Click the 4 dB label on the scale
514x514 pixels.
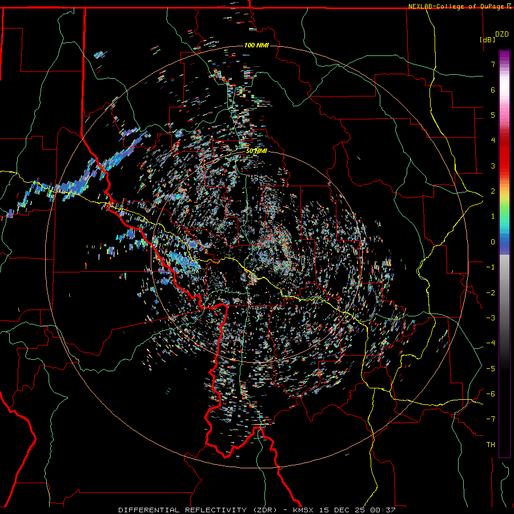coord(493,140)
